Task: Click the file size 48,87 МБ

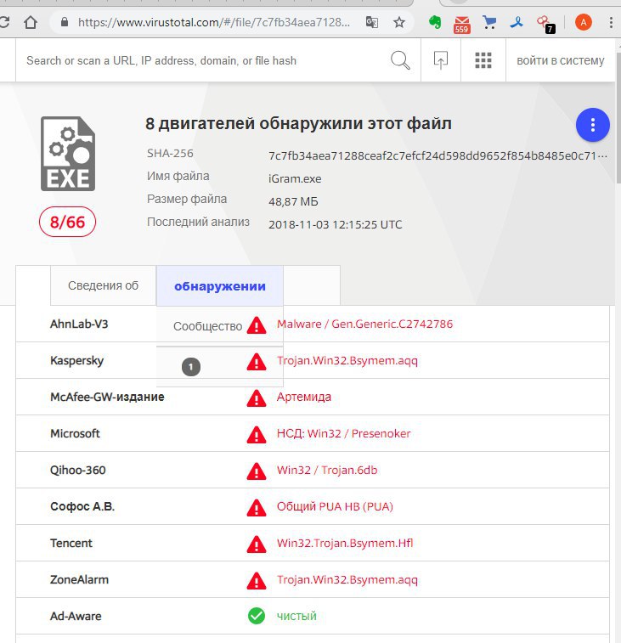Action: point(293,202)
